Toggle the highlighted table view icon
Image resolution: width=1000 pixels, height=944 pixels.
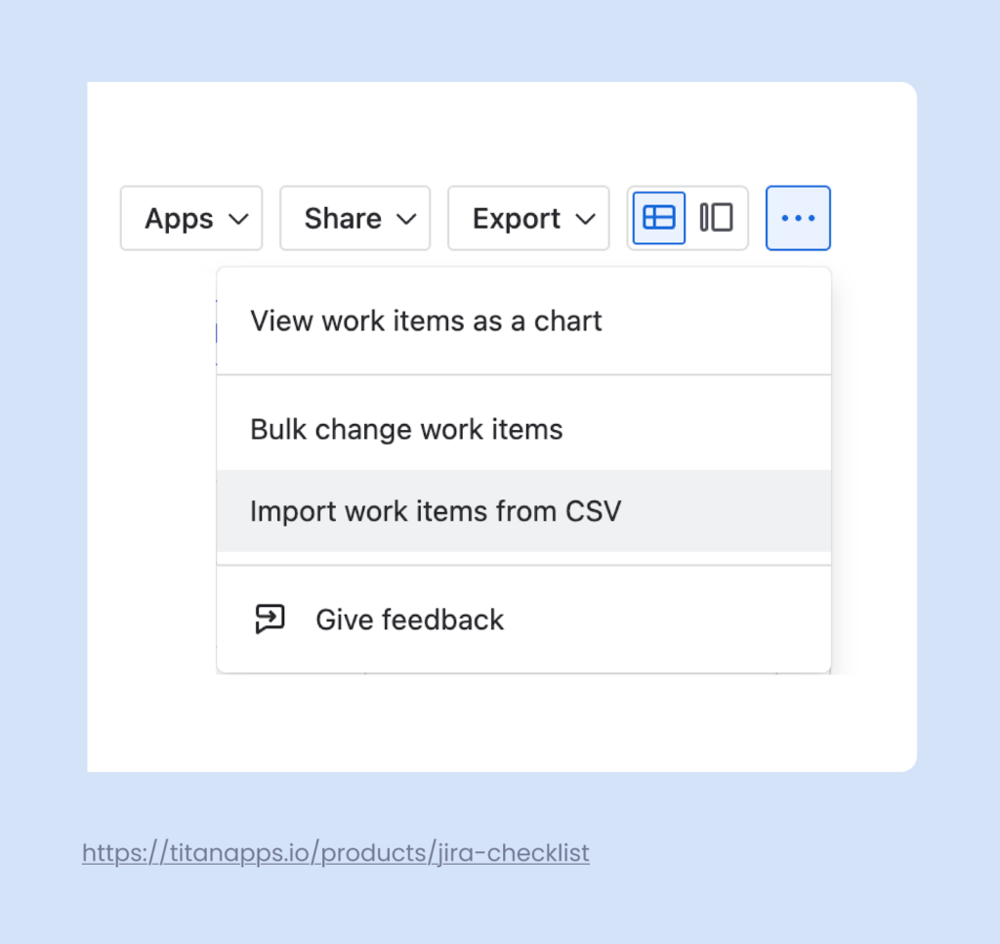pos(658,218)
